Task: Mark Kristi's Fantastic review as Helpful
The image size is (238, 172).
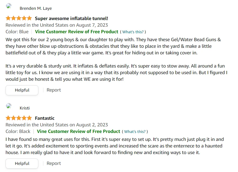Action: pos(22,164)
